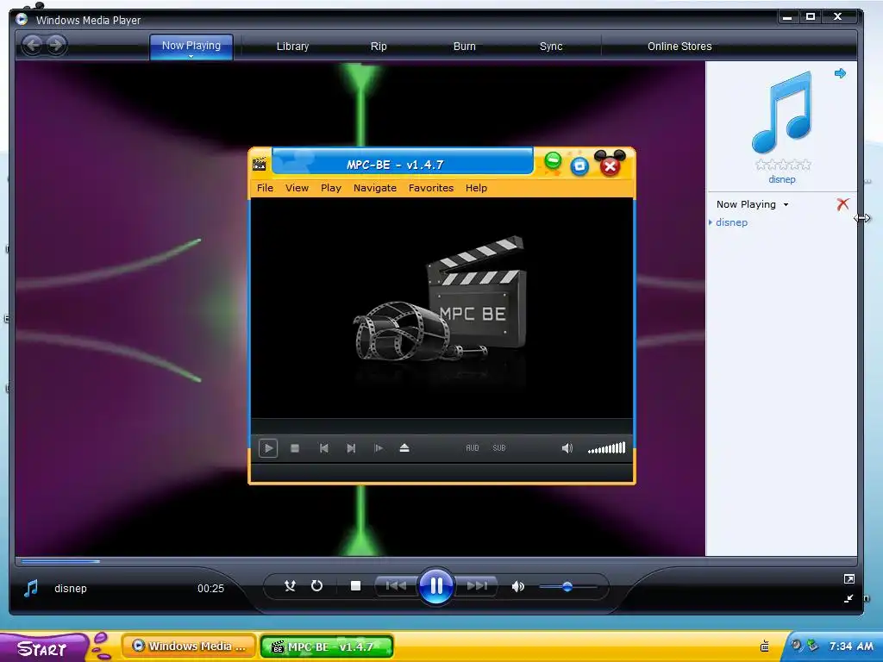Click the Back arrow in Windows Media Player

click(33, 45)
